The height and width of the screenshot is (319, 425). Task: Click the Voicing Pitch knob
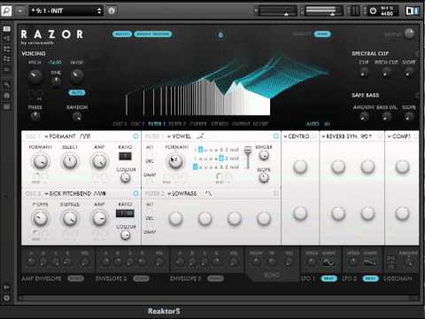click(x=35, y=76)
